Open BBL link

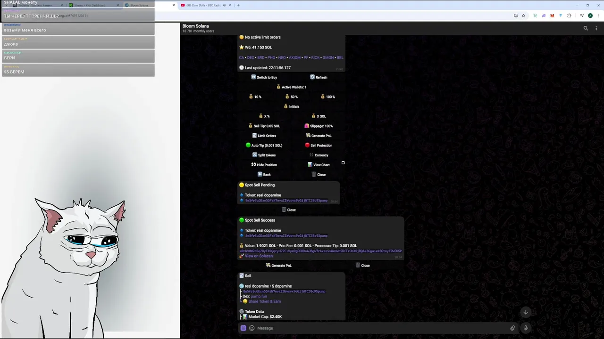point(340,57)
